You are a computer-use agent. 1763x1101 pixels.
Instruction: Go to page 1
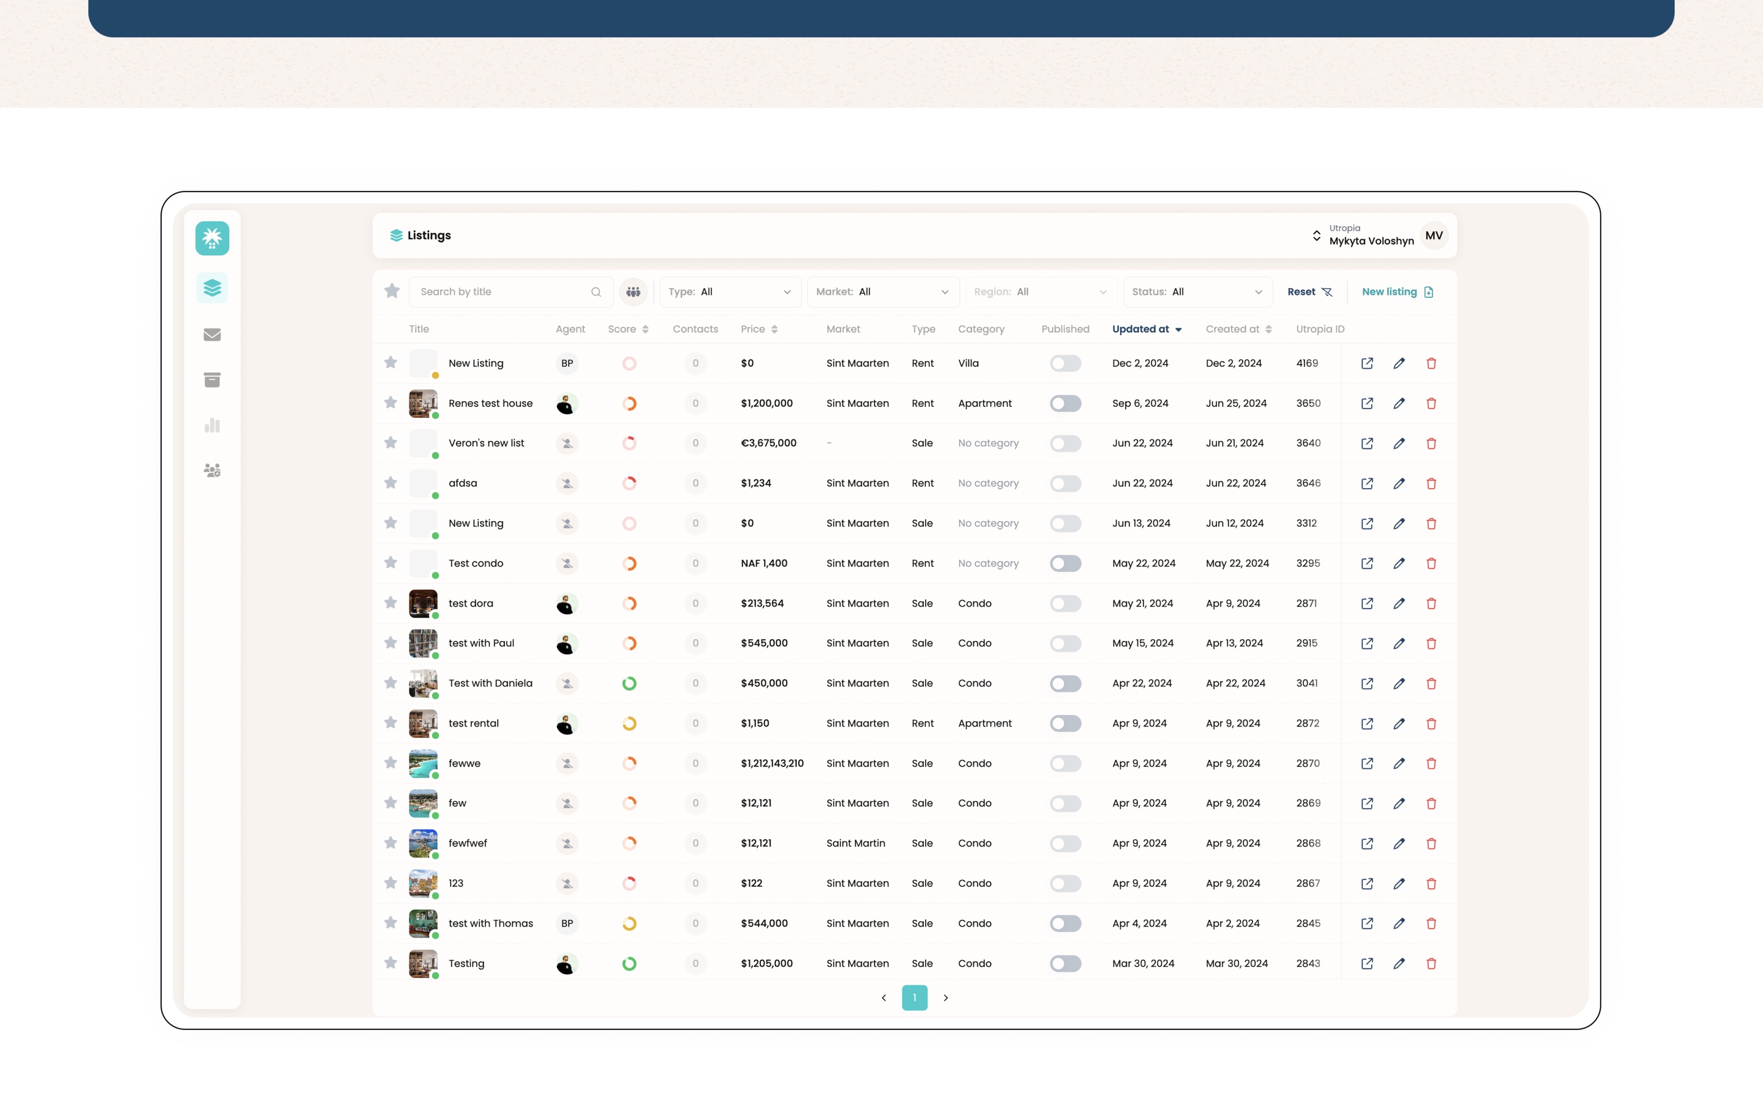915,998
